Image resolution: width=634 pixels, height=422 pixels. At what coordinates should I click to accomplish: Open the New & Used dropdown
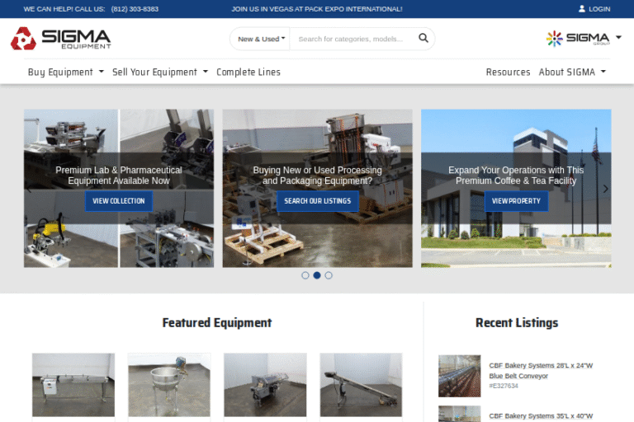pyautogui.click(x=261, y=39)
